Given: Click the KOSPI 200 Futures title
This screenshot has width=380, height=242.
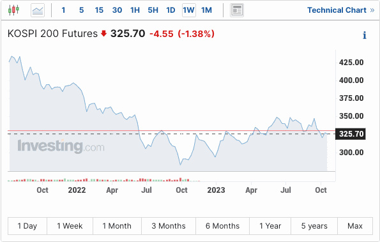Looking at the screenshot, I should pos(52,34).
